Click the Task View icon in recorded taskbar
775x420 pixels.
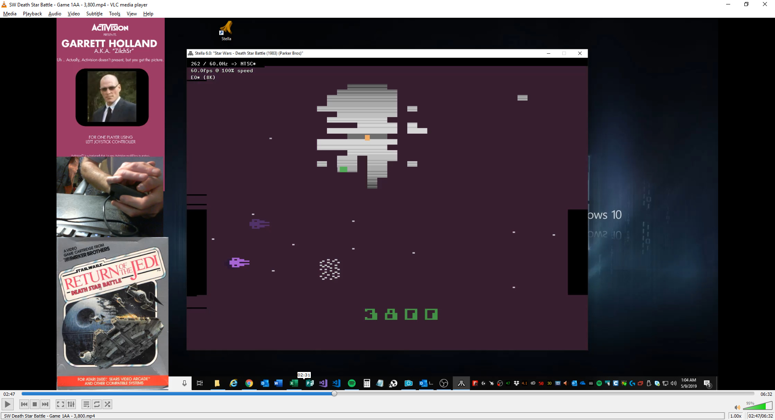pos(200,383)
